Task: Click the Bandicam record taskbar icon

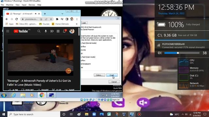Action: click(x=139, y=114)
